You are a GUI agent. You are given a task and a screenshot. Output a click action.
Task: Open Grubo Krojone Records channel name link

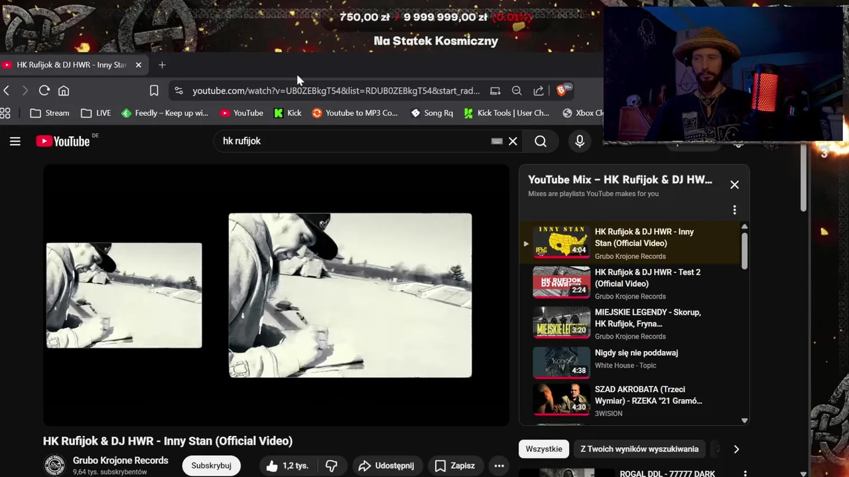click(121, 460)
